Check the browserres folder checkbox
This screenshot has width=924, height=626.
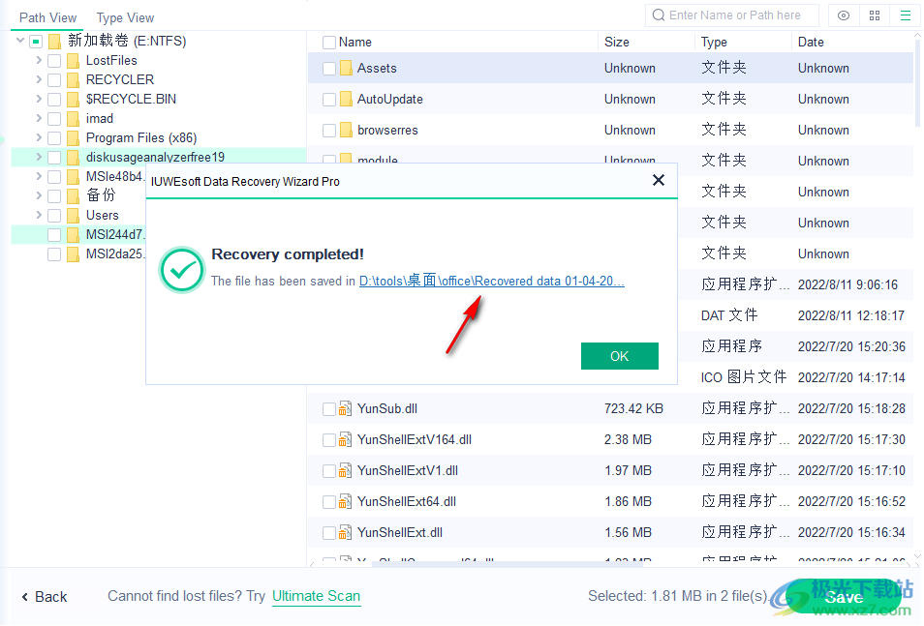pos(328,131)
